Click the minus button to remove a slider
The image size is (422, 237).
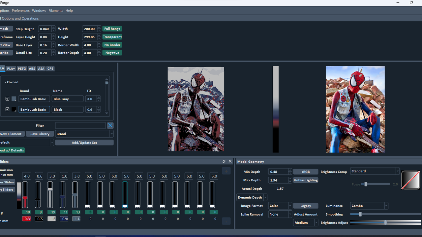pos(226,221)
